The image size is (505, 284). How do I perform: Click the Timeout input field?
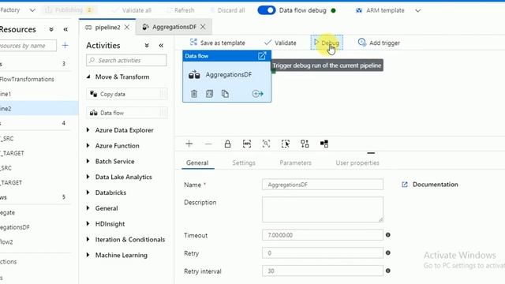(x=323, y=235)
